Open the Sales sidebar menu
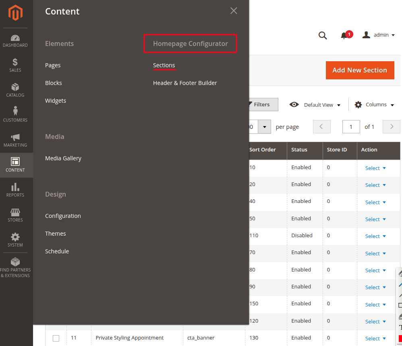Image resolution: width=402 pixels, height=346 pixels. (x=15, y=65)
